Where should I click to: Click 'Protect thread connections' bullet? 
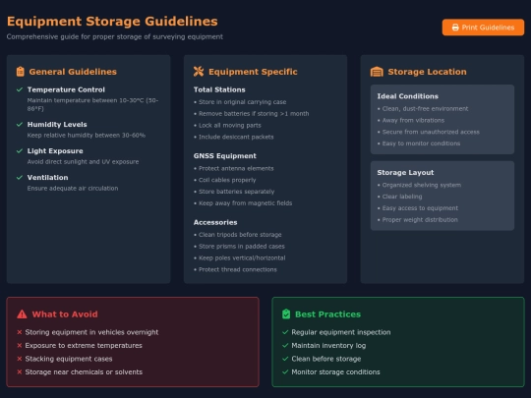pyautogui.click(x=235, y=269)
